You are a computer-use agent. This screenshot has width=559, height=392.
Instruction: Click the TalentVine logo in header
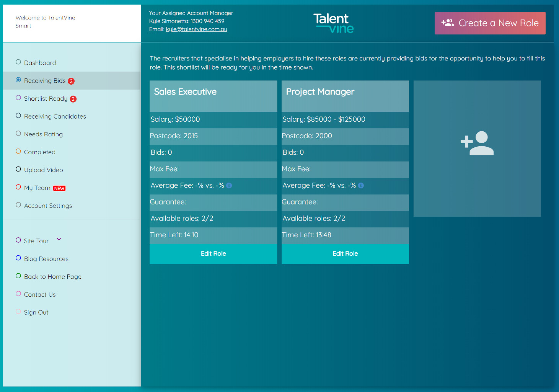point(333,23)
